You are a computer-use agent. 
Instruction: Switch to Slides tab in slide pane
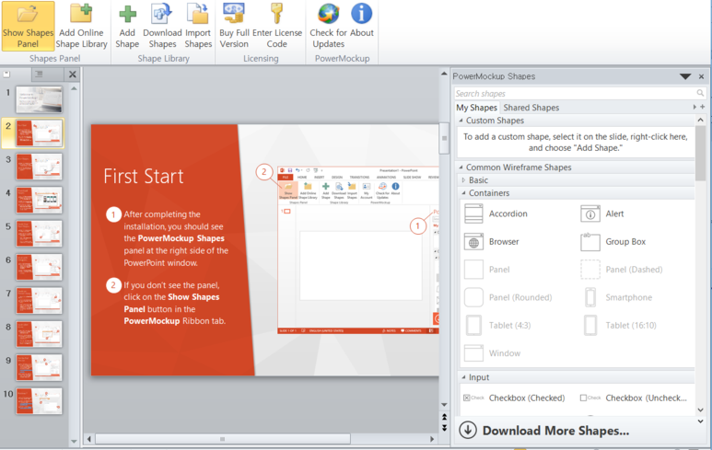[x=6, y=74]
